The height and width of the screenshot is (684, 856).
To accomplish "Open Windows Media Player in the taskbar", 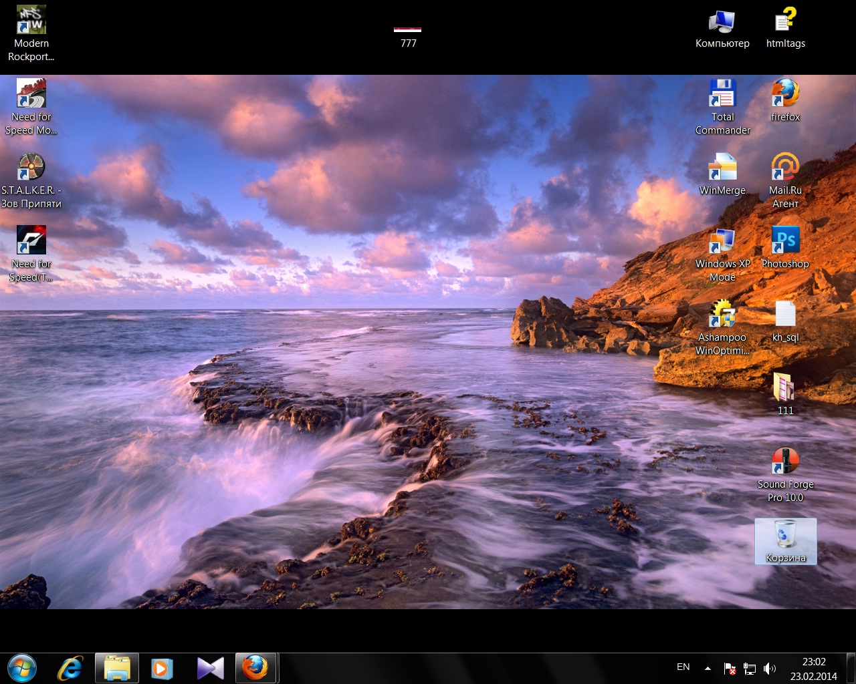I will click(x=162, y=668).
